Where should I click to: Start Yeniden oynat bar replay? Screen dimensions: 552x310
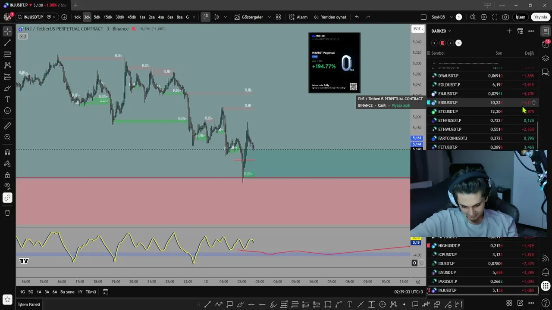tap(330, 17)
